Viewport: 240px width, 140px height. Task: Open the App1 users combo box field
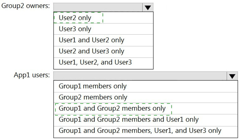click(140, 76)
